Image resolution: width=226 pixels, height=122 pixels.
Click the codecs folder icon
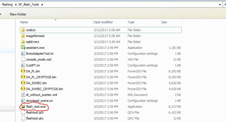(23, 30)
